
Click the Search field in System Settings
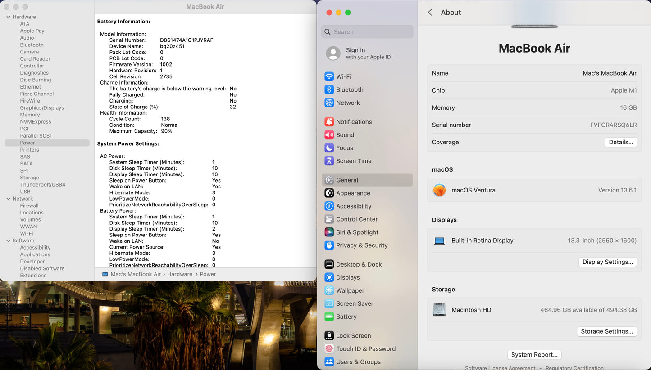coord(367,32)
